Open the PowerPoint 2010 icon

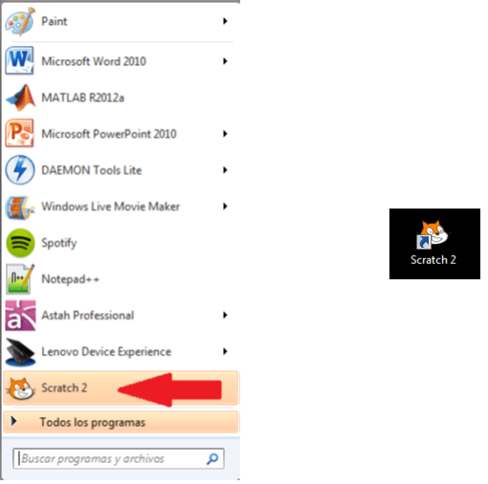click(x=19, y=133)
